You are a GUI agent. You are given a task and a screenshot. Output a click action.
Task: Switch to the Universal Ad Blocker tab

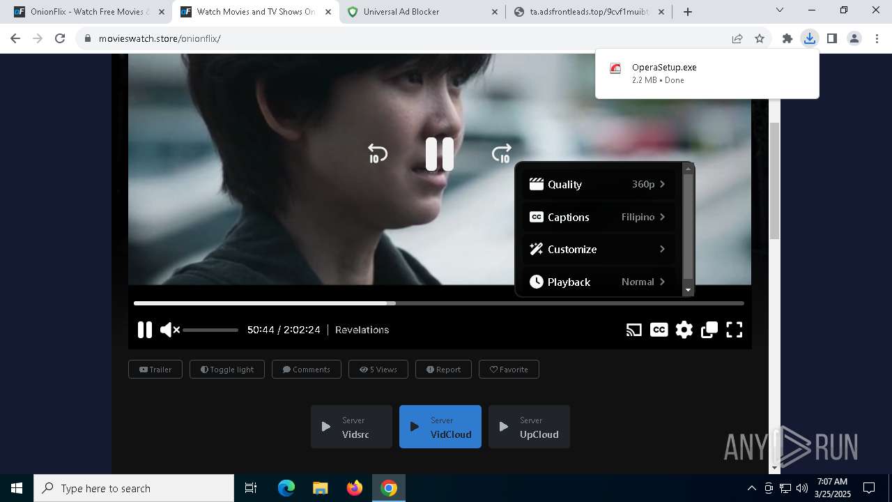422,12
